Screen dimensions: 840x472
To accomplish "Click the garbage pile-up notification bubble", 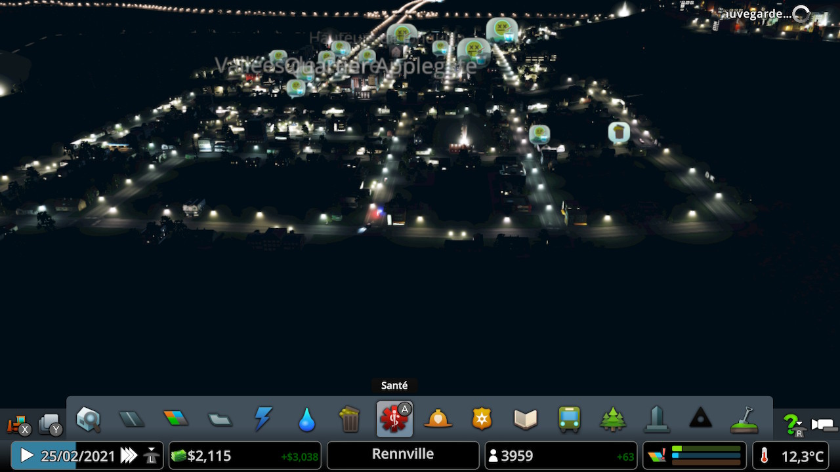I will tap(619, 133).
